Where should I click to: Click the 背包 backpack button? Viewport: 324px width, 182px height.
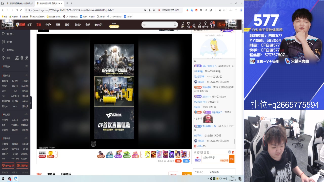pos(186,161)
